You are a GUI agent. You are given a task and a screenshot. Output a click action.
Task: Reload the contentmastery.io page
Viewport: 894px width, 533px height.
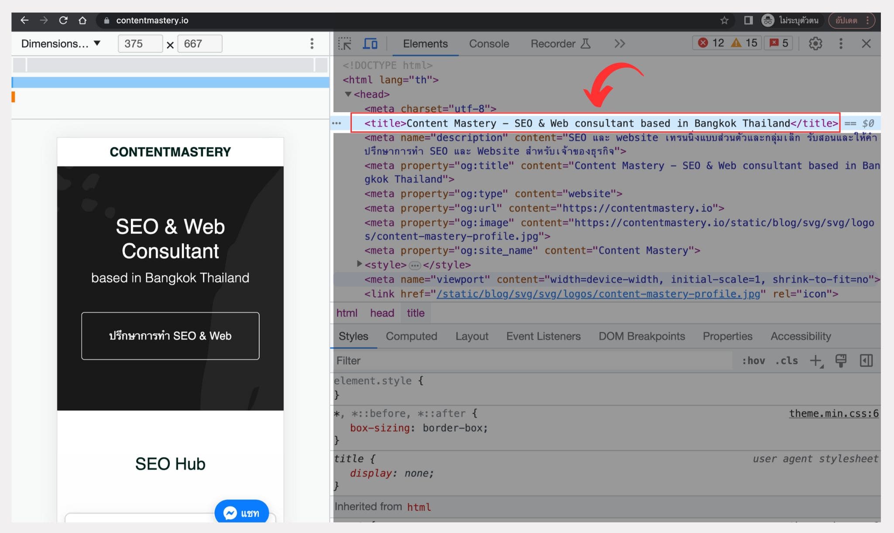(x=63, y=20)
